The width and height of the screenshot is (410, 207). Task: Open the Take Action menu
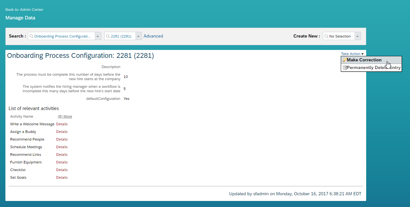tap(352, 54)
